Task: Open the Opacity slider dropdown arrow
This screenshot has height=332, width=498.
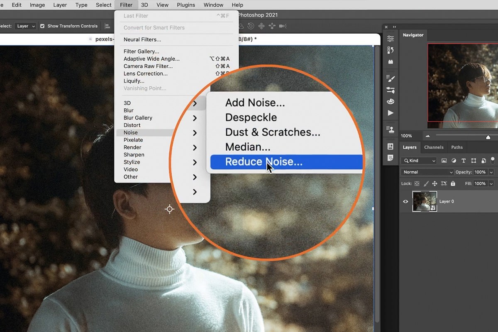Action: click(x=491, y=172)
